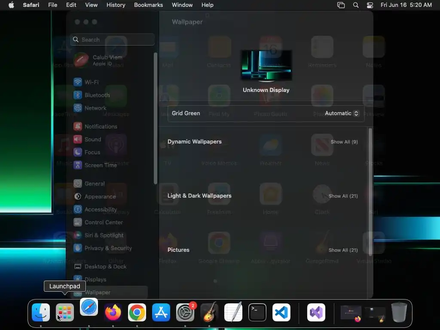Click the wallpaper list scrollbar

370,192
